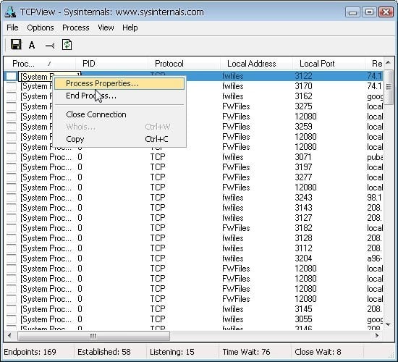Maximize the TCPView window
This screenshot has height=362, width=398.
point(369,12)
